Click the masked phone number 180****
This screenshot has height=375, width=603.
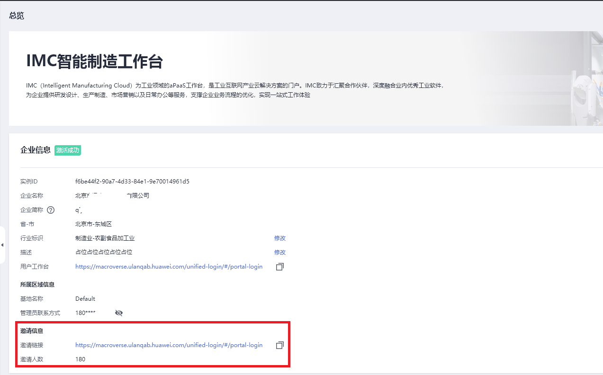click(x=86, y=313)
